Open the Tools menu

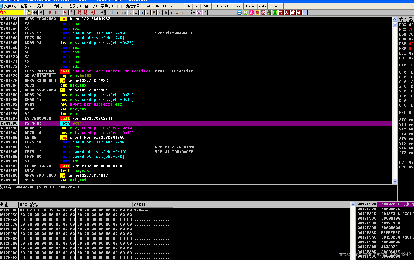click(x=148, y=6)
